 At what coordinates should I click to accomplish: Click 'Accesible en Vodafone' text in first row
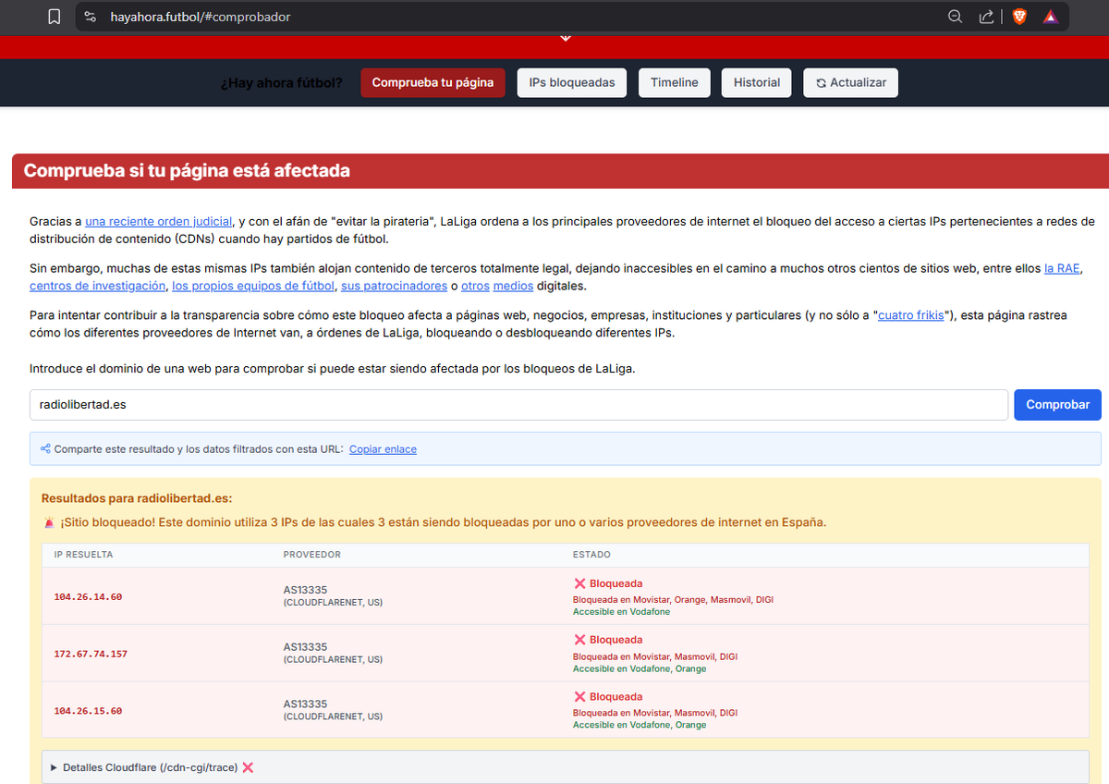[621, 612]
